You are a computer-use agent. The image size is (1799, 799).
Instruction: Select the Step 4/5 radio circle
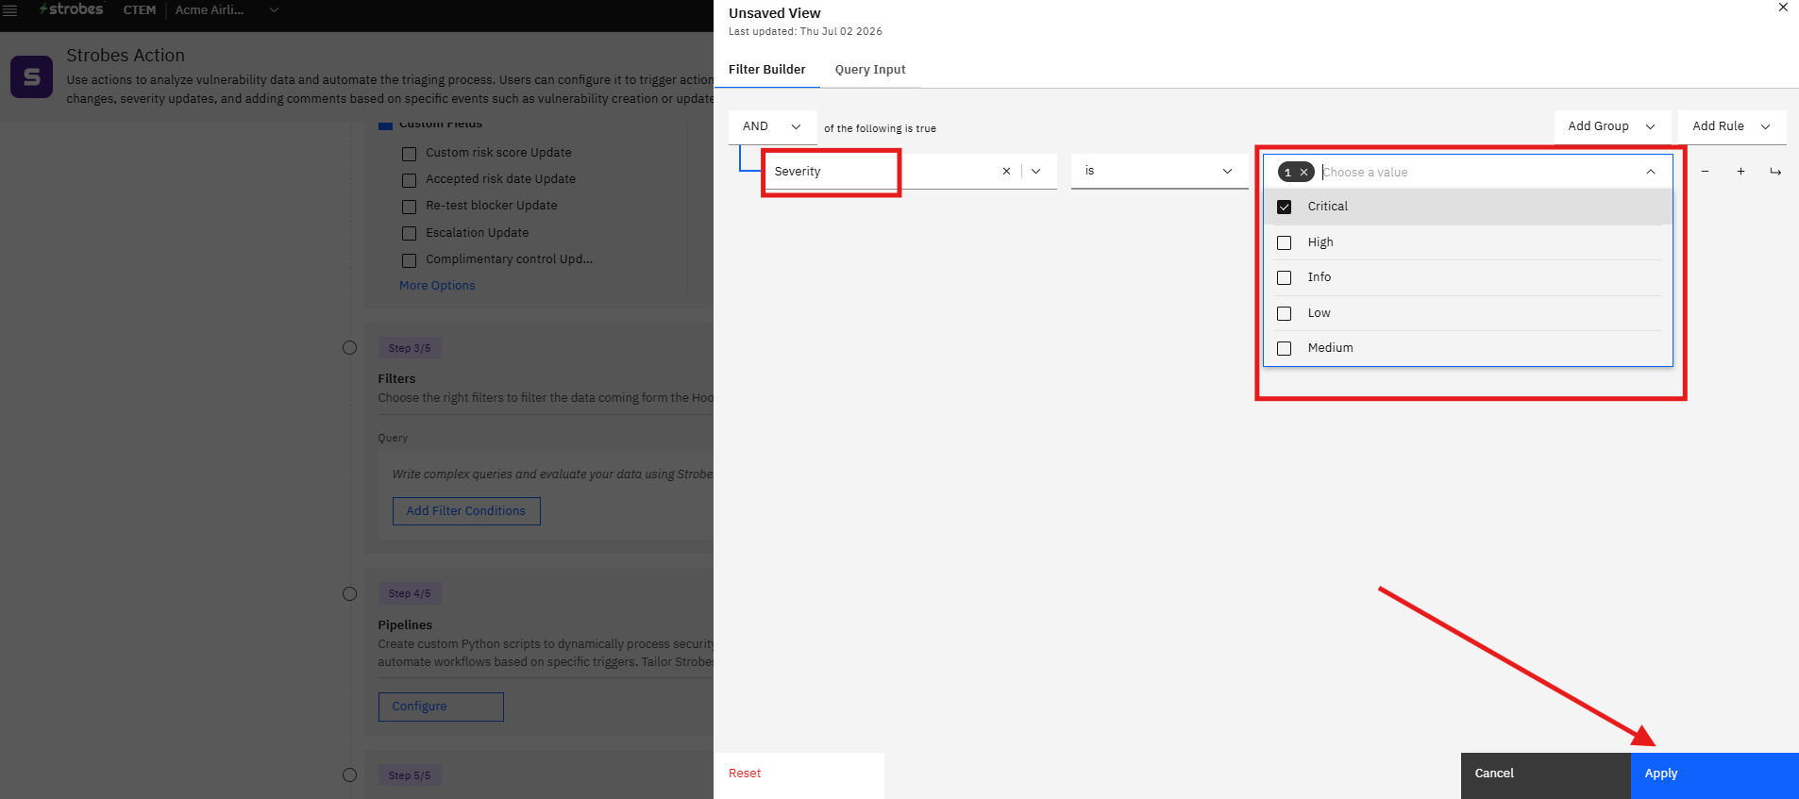tap(349, 594)
